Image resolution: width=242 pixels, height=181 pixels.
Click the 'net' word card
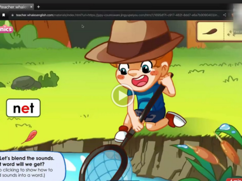pos(23,108)
